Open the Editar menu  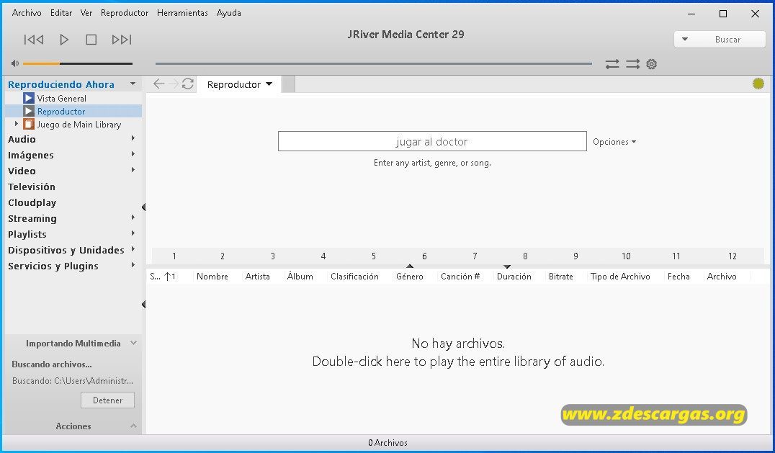61,13
